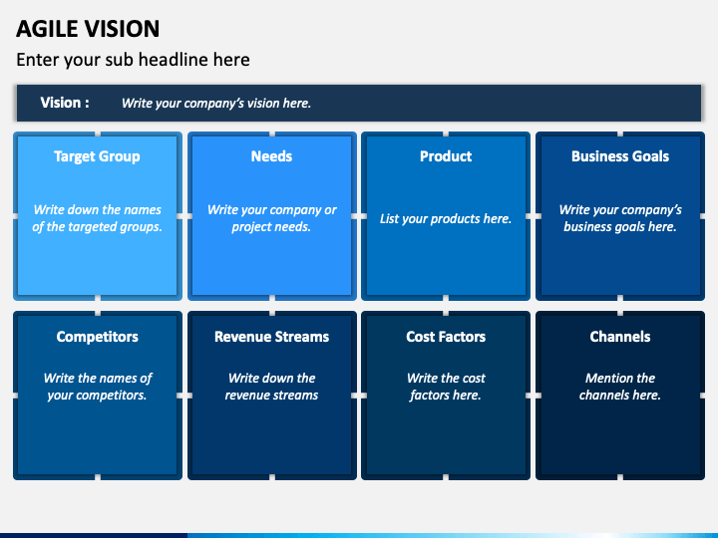Select 'List your products here.' text

(446, 218)
